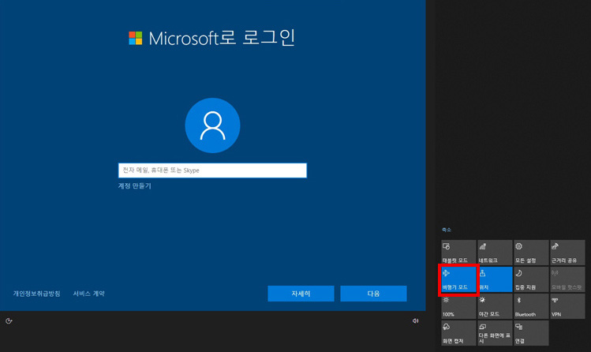591x352 pixels.
Task: Click the volume speaker icon
Action: [x=415, y=320]
